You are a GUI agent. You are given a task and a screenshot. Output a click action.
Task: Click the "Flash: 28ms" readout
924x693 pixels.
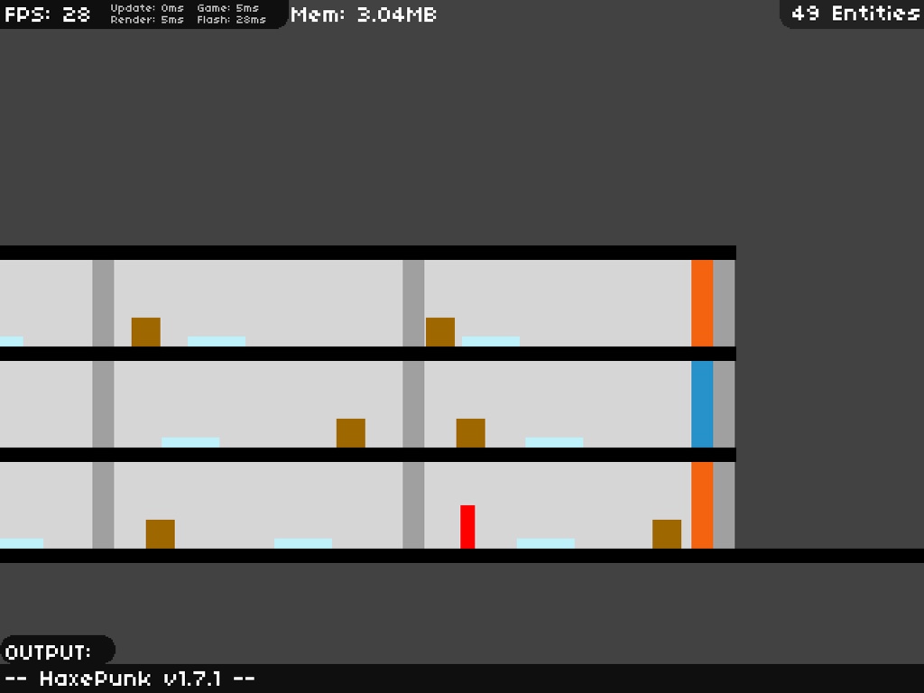(x=232, y=20)
